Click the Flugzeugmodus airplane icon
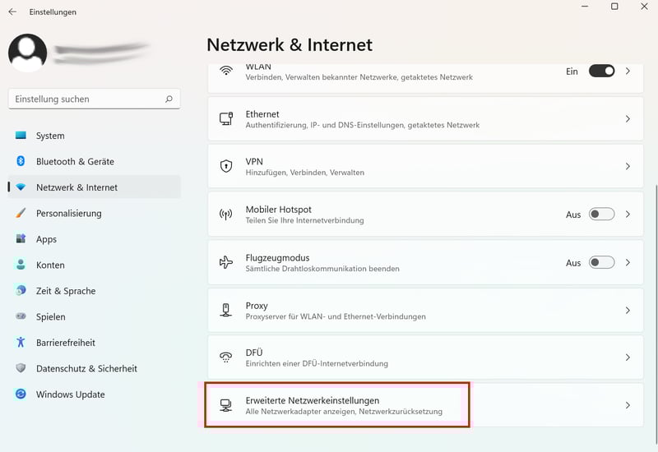 pyautogui.click(x=226, y=262)
